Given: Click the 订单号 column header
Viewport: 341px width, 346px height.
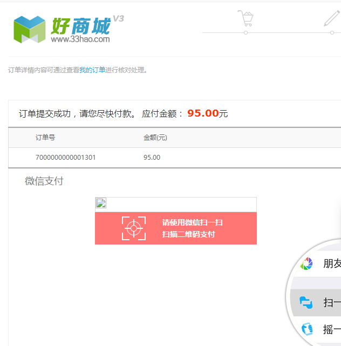Looking at the screenshot, I should (45, 138).
